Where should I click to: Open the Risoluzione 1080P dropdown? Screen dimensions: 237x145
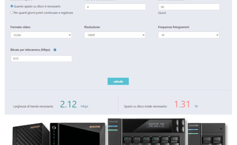[115, 35]
